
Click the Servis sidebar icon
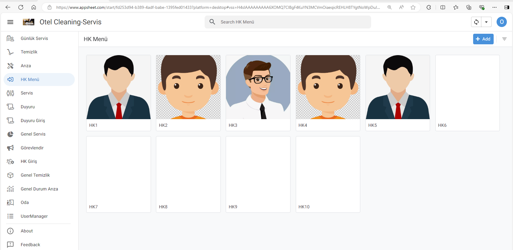pyautogui.click(x=10, y=93)
